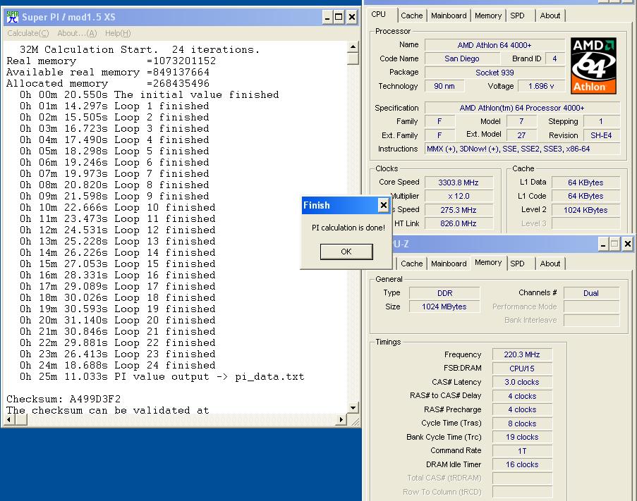The height and width of the screenshot is (501, 637).
Task: Switch to Cache tab in upper CPU-Z window
Action: click(411, 16)
